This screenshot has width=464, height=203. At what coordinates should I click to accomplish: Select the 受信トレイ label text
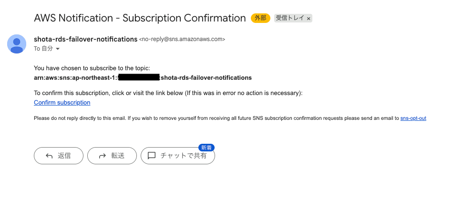(x=289, y=18)
